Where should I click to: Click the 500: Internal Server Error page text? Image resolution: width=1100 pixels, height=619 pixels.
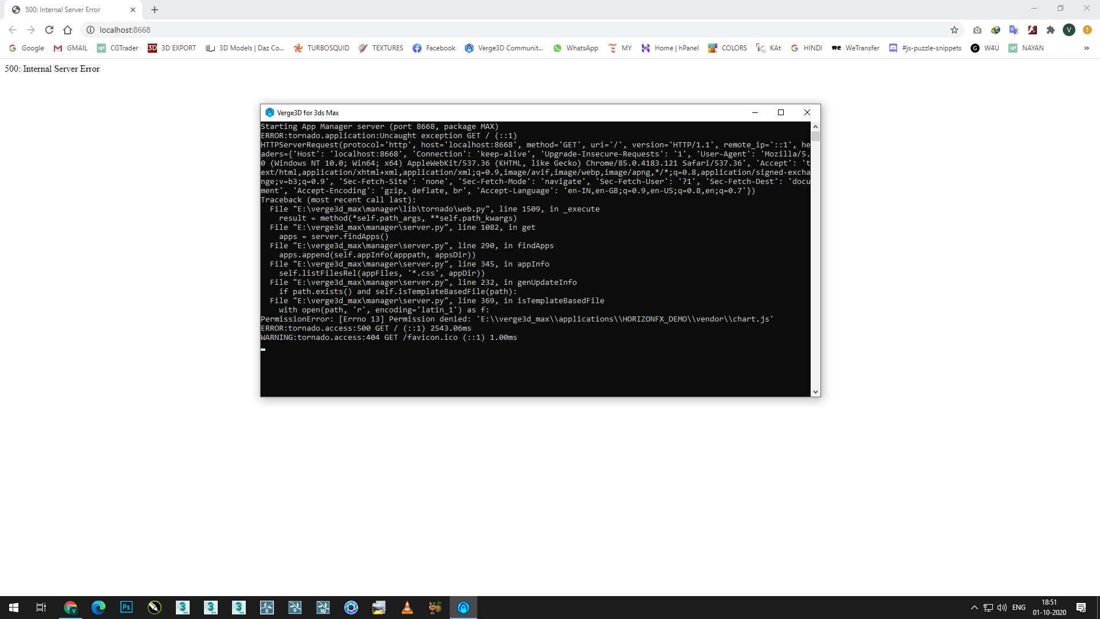click(52, 69)
